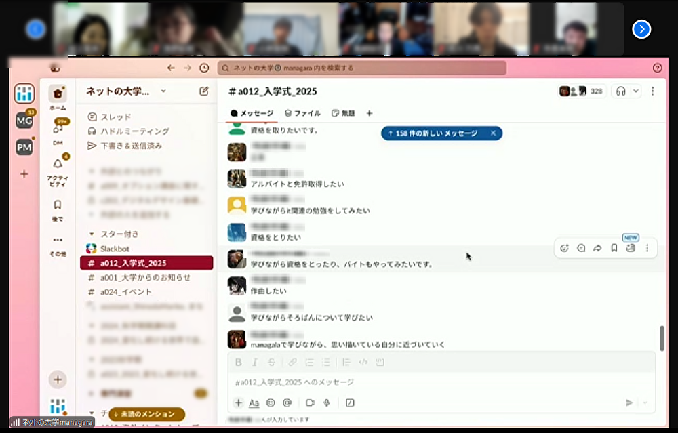The image size is (678, 433).
Task: Open slash shortcuts in the composer
Action: point(350,403)
